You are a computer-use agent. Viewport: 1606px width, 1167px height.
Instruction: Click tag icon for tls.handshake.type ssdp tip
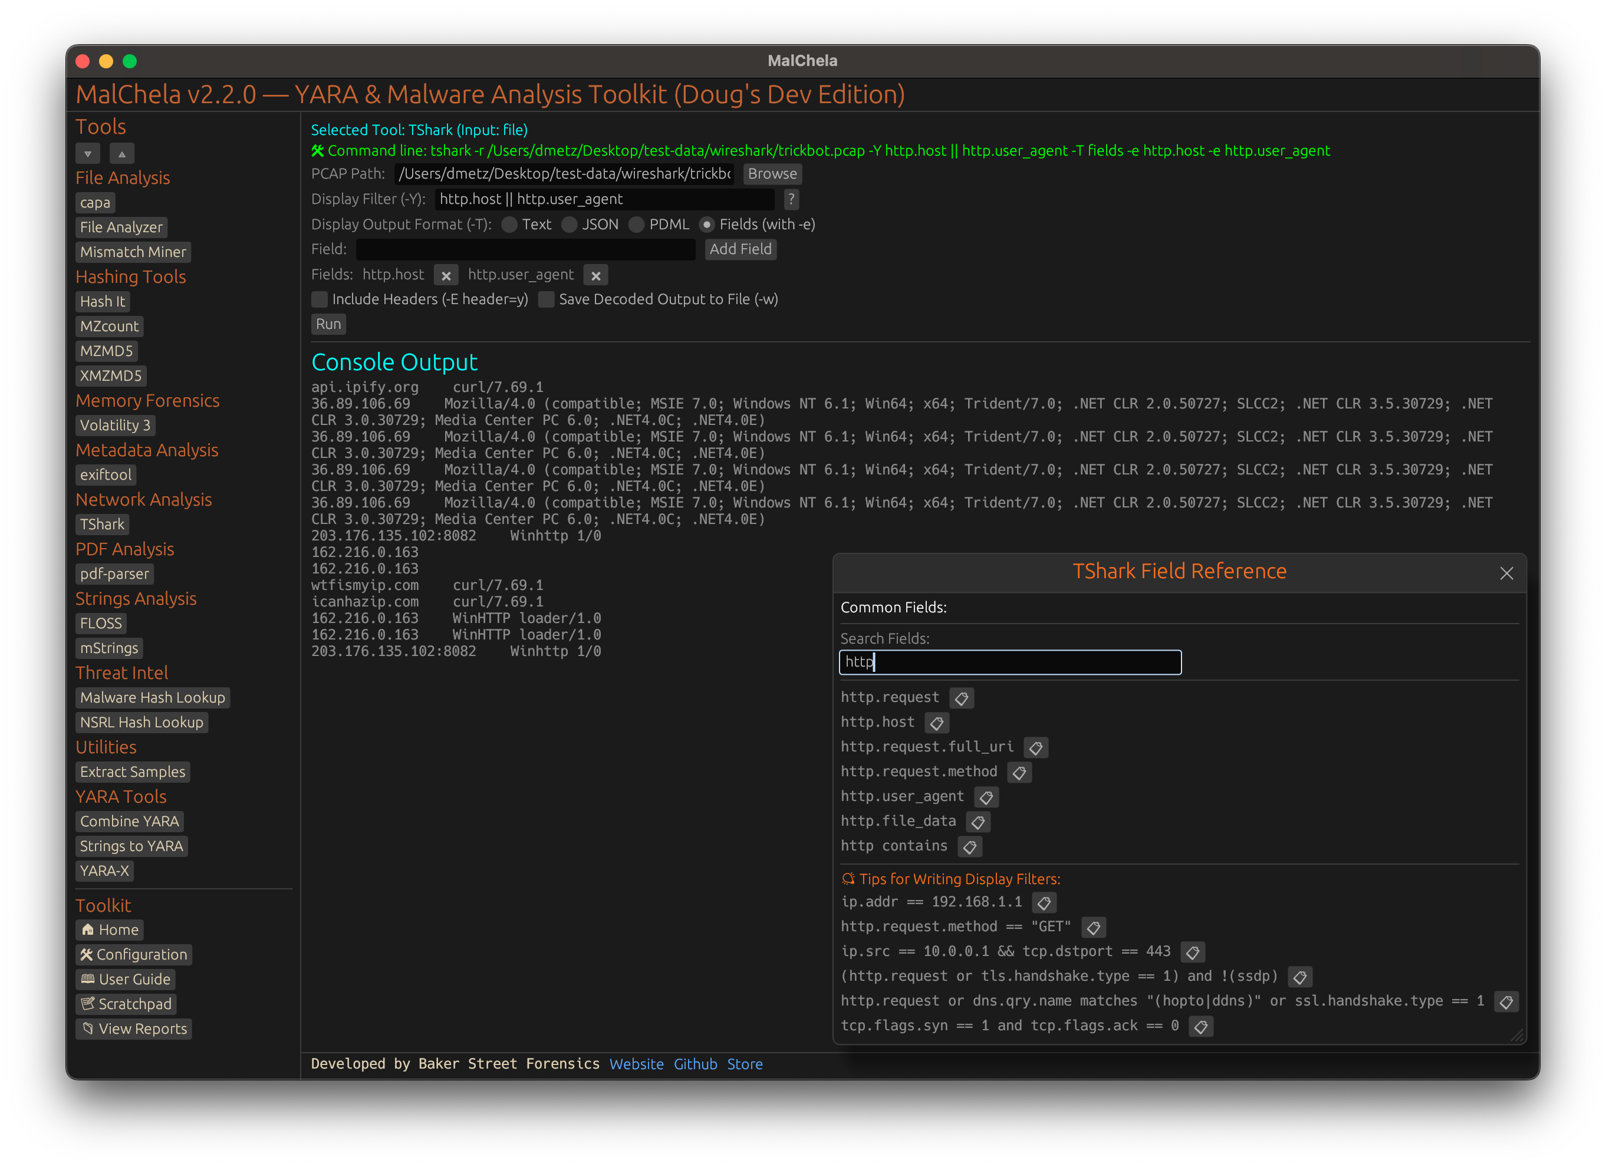(1299, 977)
